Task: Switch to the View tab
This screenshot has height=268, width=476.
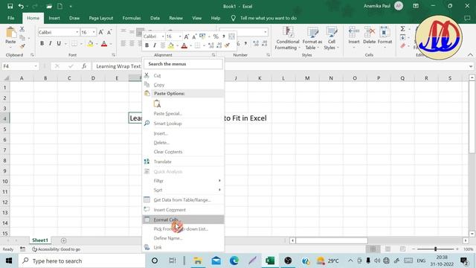Action: pyautogui.click(x=196, y=18)
